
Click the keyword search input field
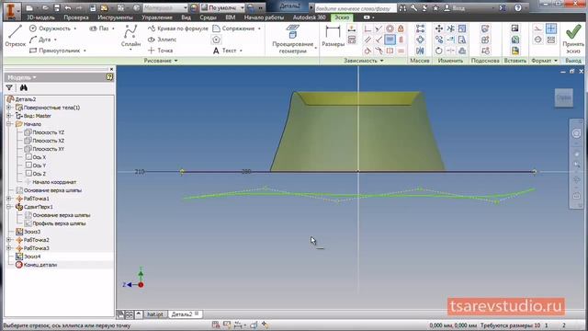click(356, 8)
